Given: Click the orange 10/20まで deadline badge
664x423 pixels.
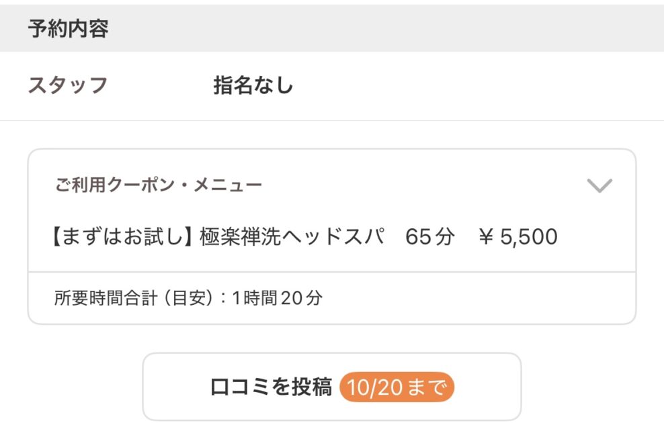Looking at the screenshot, I should 397,387.
